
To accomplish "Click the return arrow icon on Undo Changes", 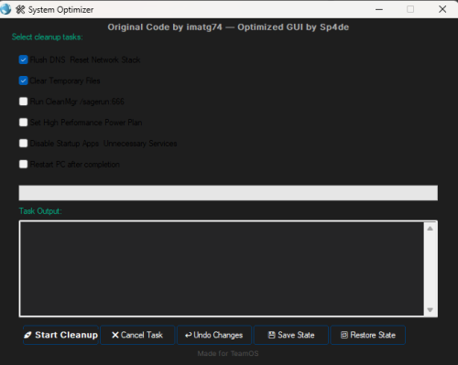I will coord(188,335).
